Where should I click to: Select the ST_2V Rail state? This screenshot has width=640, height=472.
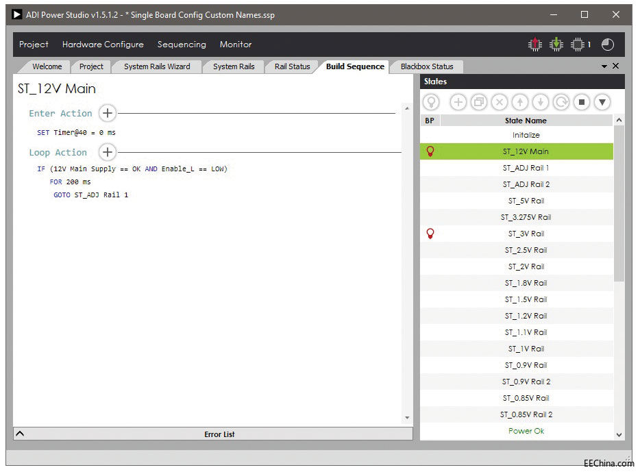click(517, 266)
